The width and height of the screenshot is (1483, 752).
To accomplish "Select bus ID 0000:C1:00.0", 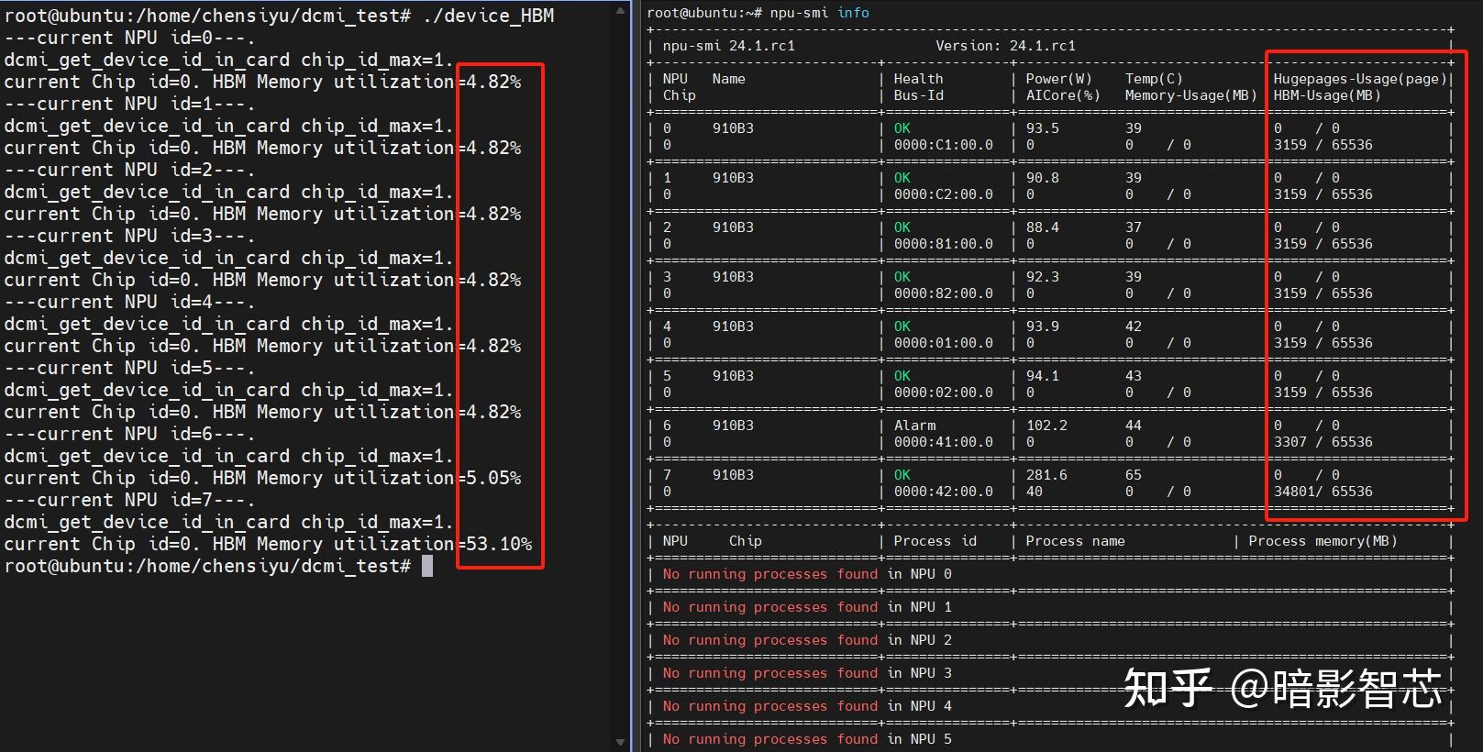I will coord(943,145).
